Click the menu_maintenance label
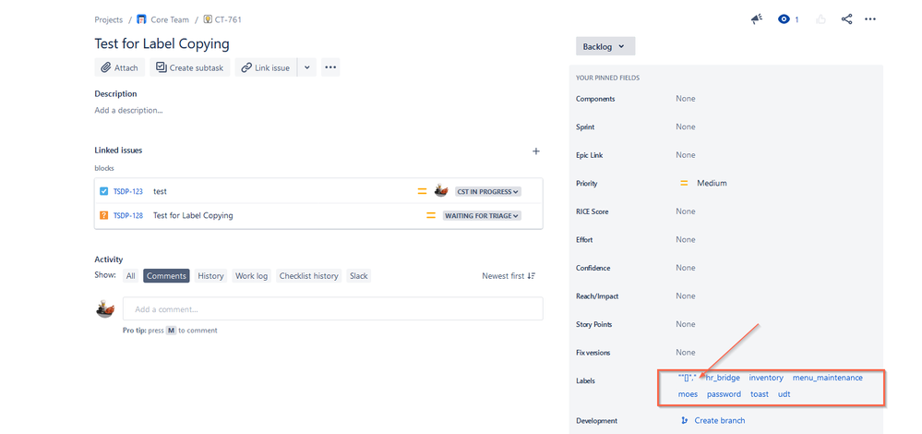Image resolution: width=922 pixels, height=434 pixels. click(x=827, y=378)
